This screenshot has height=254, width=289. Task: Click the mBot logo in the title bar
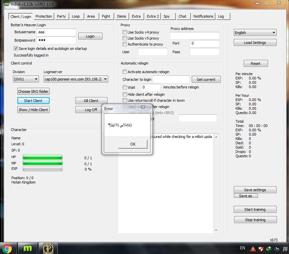click(7, 4)
